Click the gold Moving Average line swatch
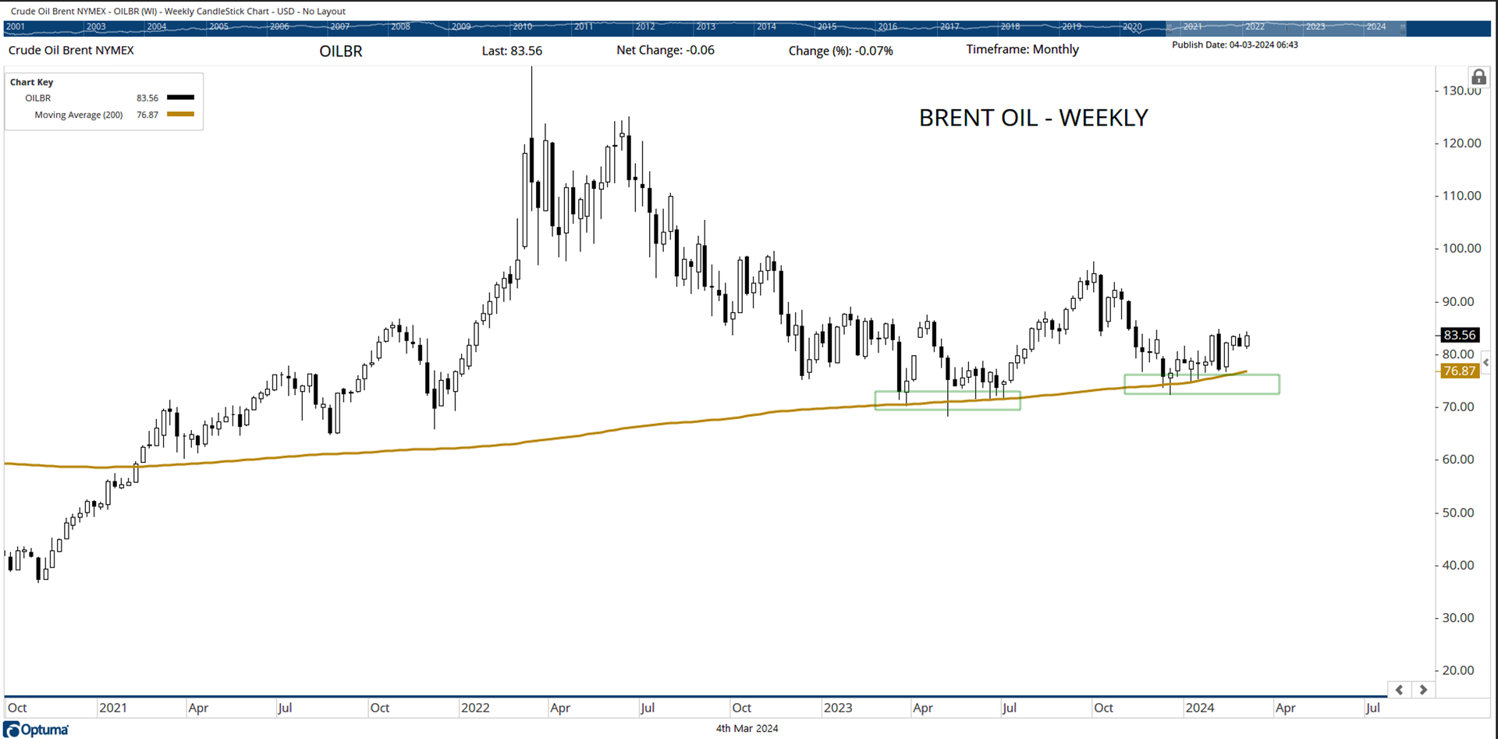The height and width of the screenshot is (739, 1498). (x=181, y=115)
